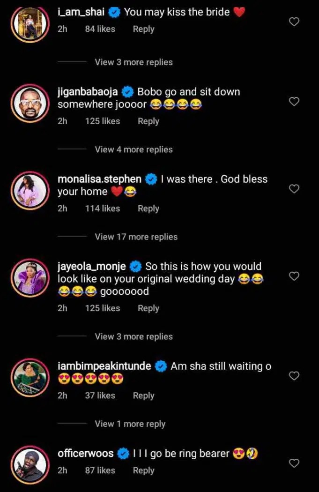Like iambimpeakintunde's comment
This screenshot has height=492, width=319.
tap(294, 376)
